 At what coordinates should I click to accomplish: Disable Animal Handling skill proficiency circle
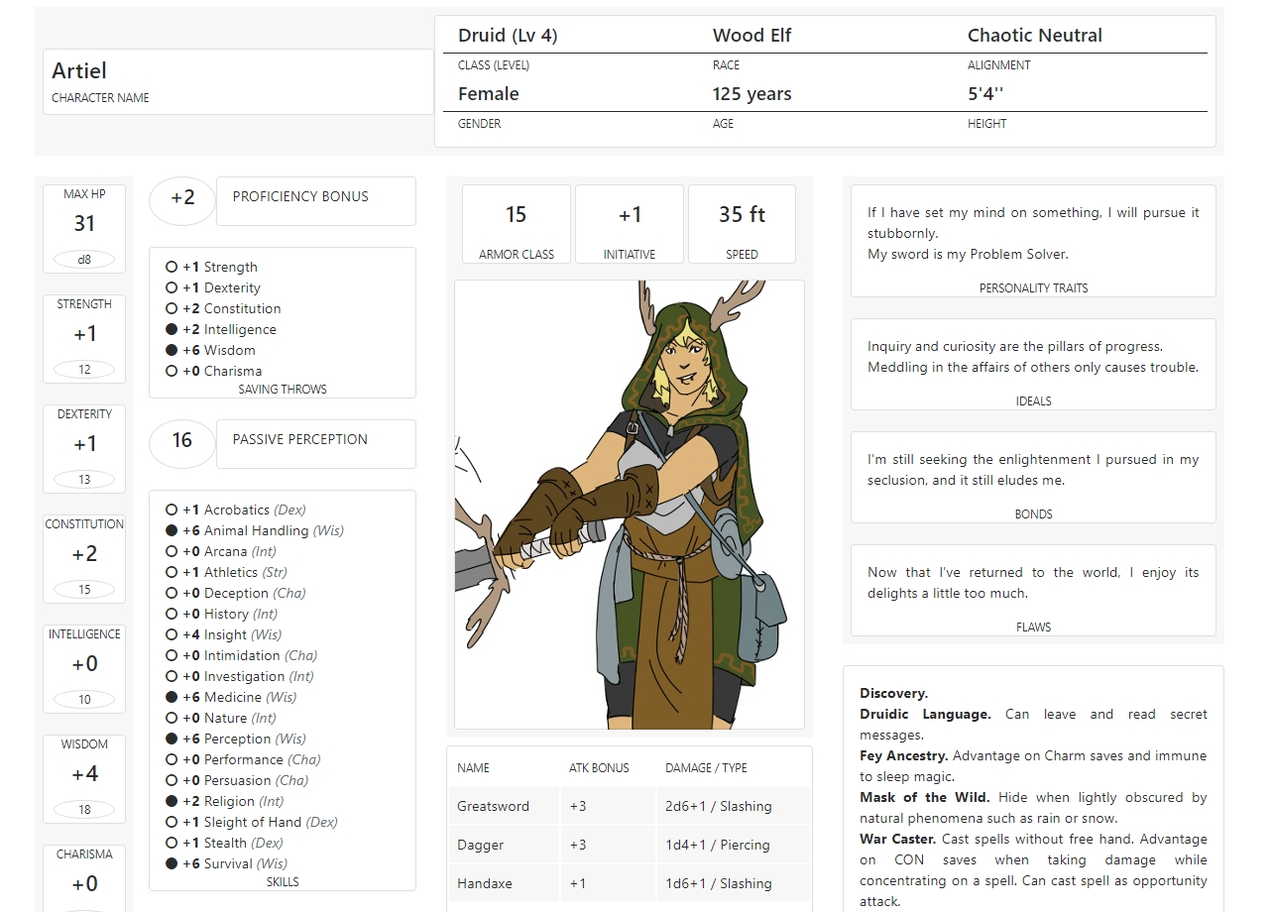(172, 531)
